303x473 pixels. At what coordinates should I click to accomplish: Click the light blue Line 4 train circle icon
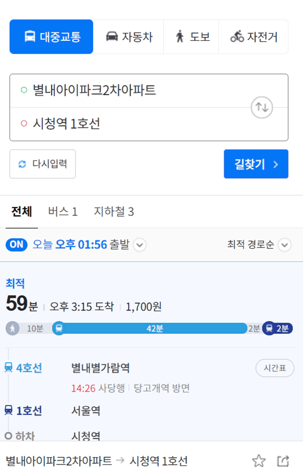59,328
